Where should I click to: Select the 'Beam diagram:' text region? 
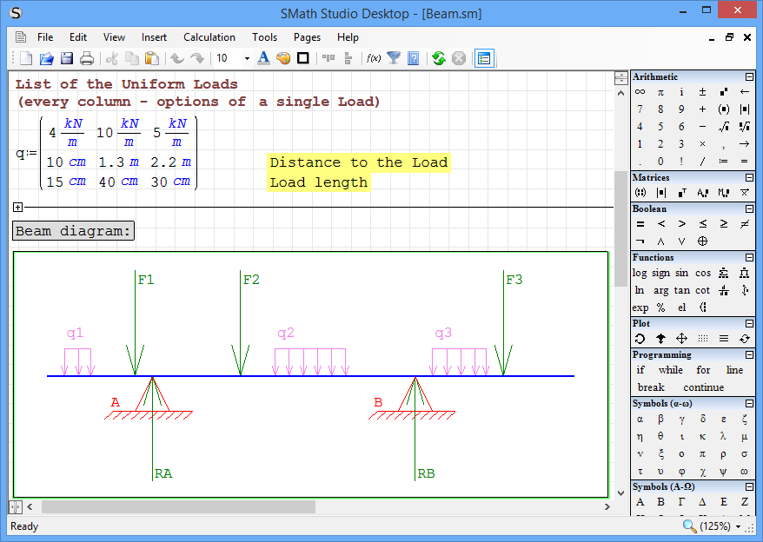click(73, 231)
